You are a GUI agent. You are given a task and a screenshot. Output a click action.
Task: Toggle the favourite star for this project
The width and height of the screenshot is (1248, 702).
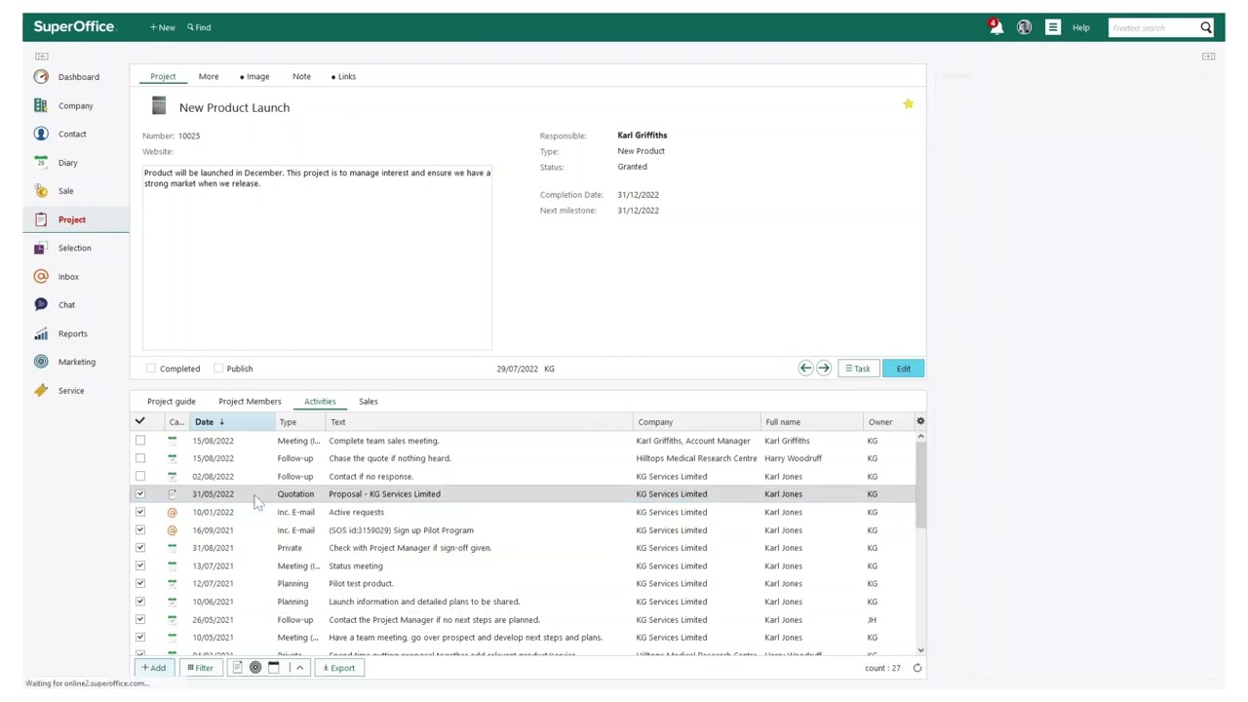908,104
